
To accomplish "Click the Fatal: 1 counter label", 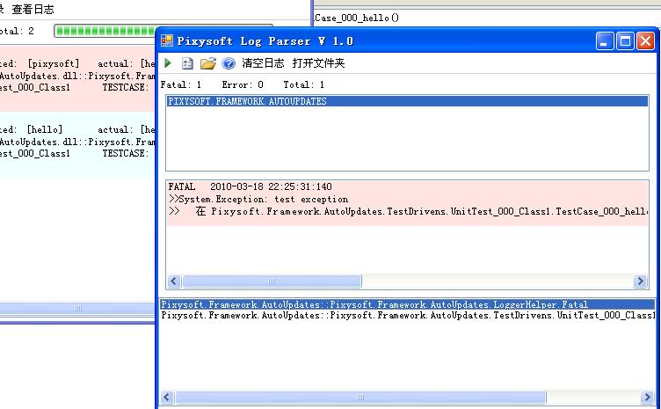I will pyautogui.click(x=181, y=84).
